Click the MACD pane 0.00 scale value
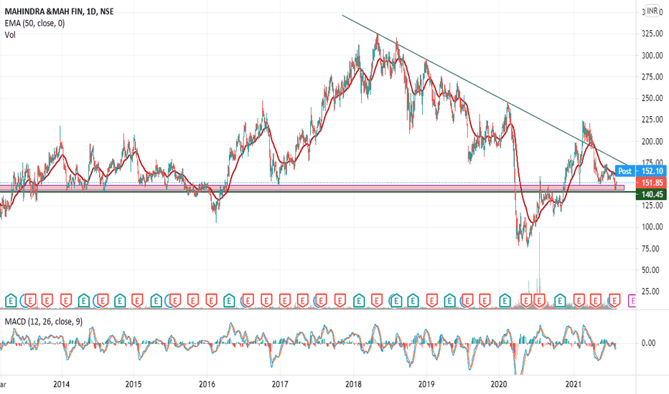This screenshot has height=394, width=669. pyautogui.click(x=648, y=343)
